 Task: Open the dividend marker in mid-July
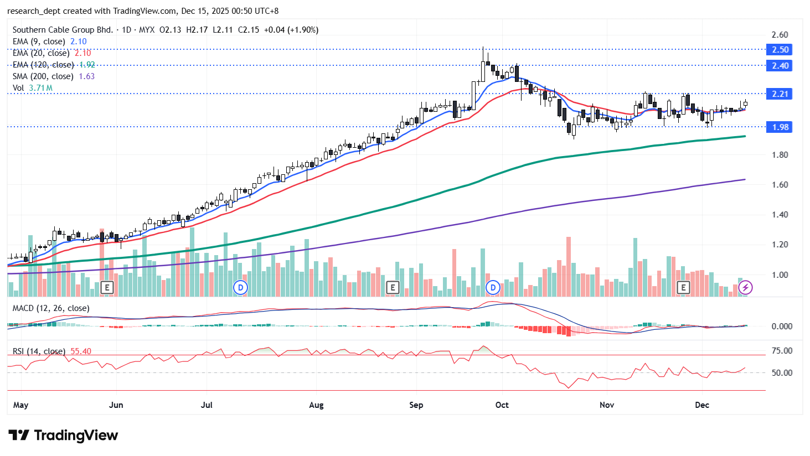coord(240,287)
